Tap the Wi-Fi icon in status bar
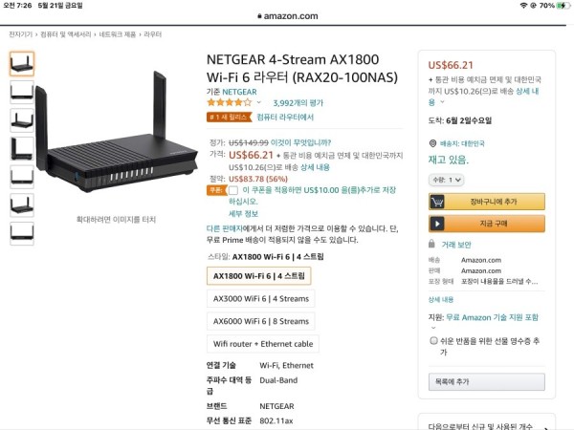This screenshot has height=430, width=574. (523, 6)
